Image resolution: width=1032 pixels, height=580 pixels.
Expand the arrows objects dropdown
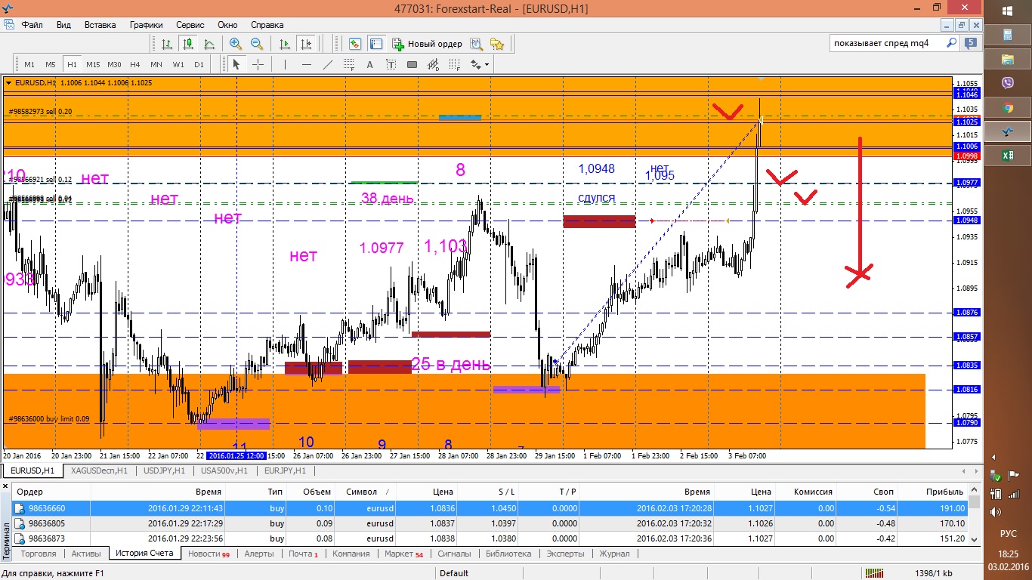click(x=487, y=65)
